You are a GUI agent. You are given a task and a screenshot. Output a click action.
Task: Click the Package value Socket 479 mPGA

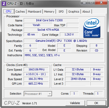point(51,30)
